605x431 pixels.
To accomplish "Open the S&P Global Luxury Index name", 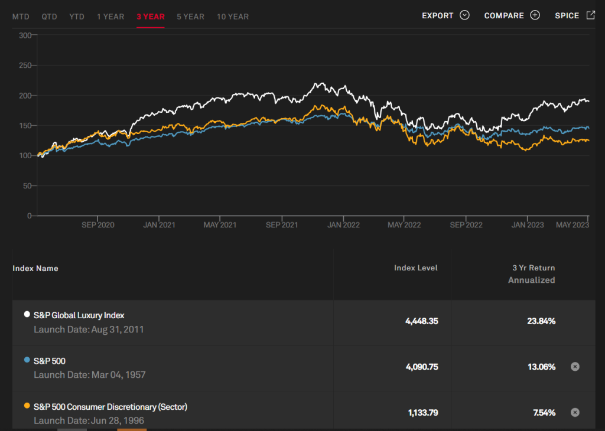I will tap(79, 315).
